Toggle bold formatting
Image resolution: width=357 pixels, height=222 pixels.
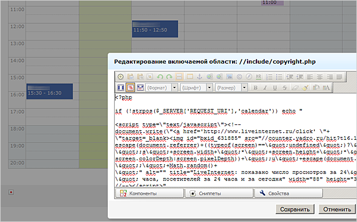(x=255, y=87)
